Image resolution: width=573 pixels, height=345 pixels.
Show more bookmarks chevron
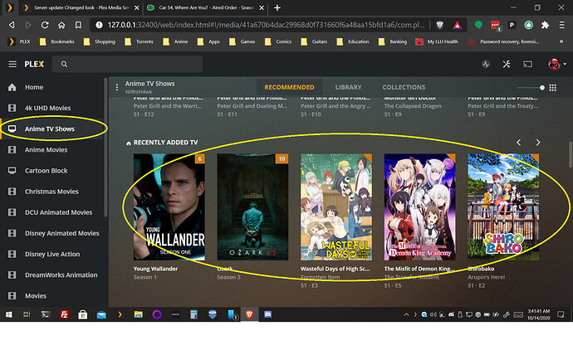(561, 41)
